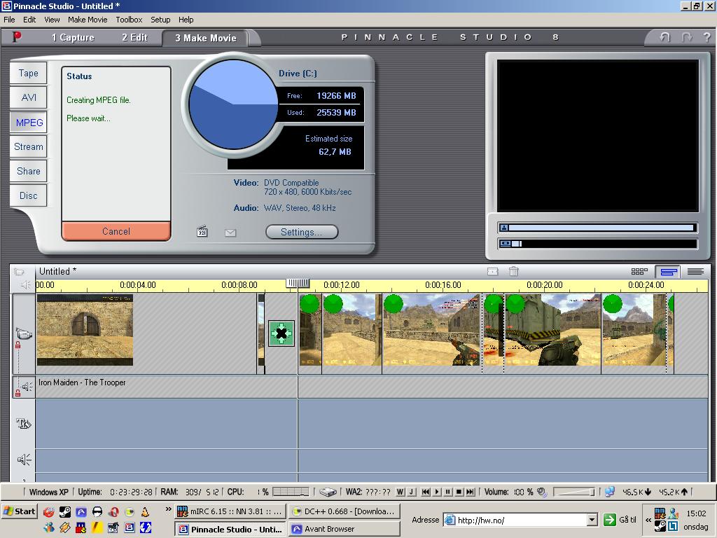Select the AVI output tab
Screen dimensions: 717x538
tap(28, 97)
